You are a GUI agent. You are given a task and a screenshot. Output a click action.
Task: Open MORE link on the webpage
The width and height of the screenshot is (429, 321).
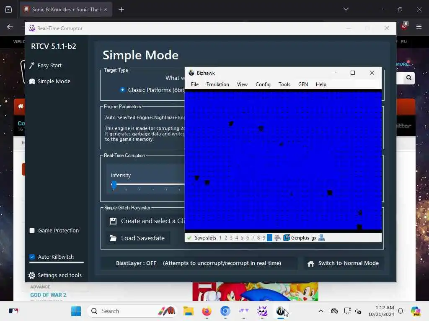click(x=403, y=64)
